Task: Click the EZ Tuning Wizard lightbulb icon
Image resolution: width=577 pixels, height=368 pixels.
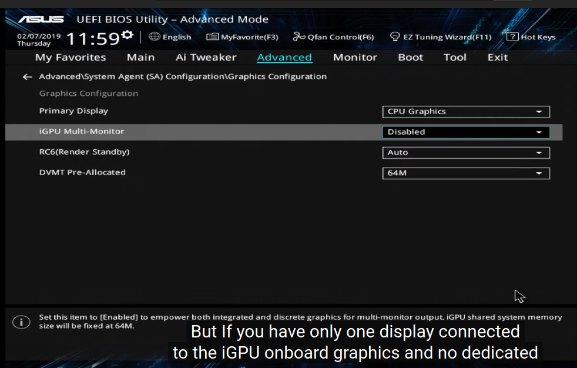Action: [x=395, y=37]
